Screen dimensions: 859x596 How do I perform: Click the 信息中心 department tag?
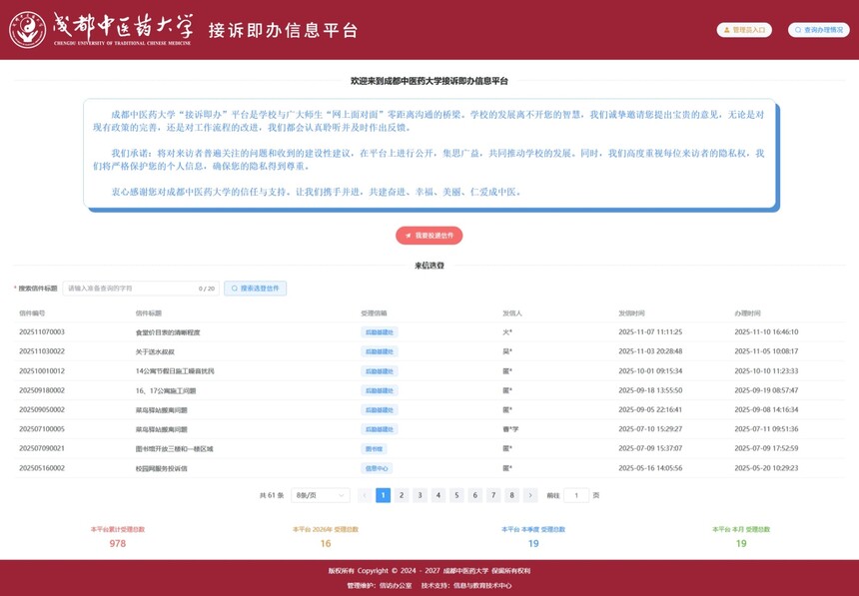376,468
